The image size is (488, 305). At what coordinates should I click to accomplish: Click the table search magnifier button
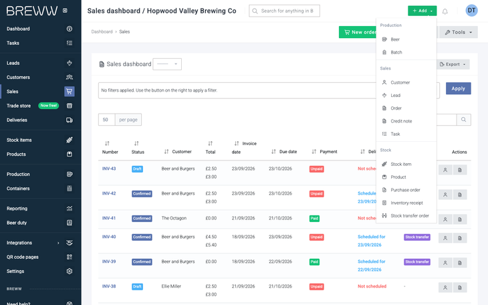click(x=464, y=120)
